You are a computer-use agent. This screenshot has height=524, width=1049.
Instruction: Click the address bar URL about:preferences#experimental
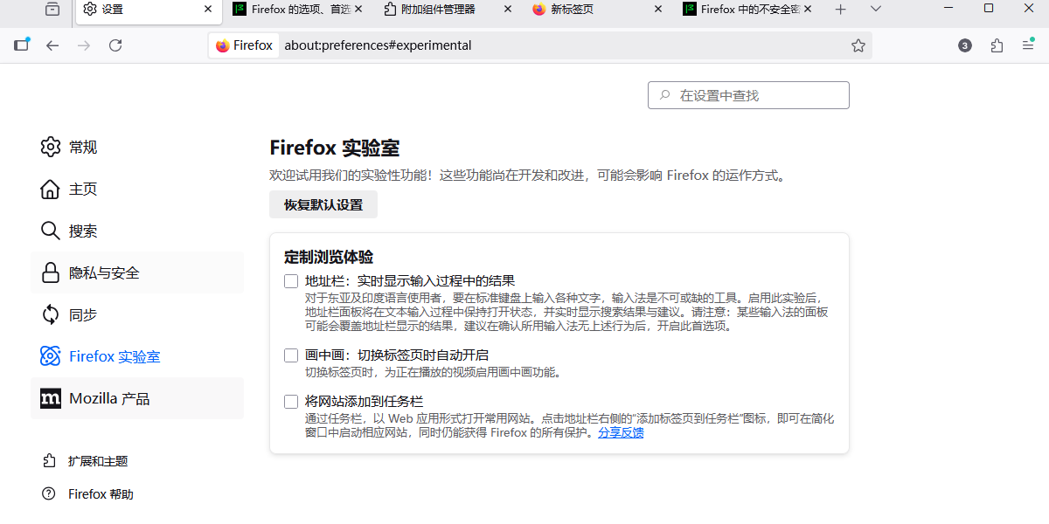click(378, 45)
